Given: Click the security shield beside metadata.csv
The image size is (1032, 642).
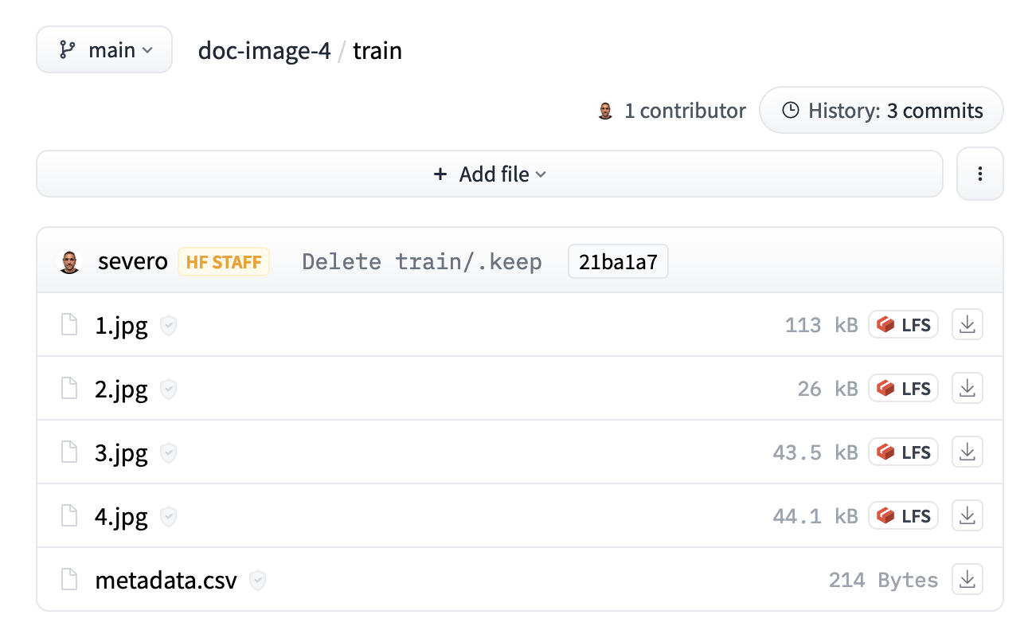Looking at the screenshot, I should (x=257, y=581).
